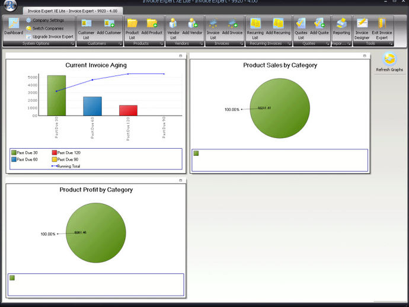This screenshot has height=307, width=409.
Task: Click the Past Due 60 legend swatch
Action: (14, 159)
